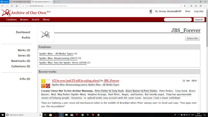Click the yellow Teen rating icon

pos(43,81)
